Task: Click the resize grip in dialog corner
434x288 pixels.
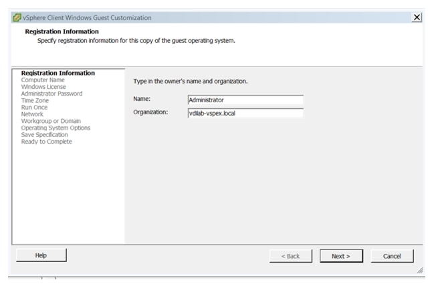Action: tap(420, 270)
